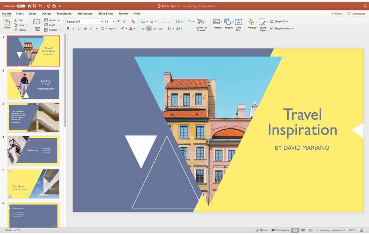This screenshot has width=369, height=235.
Task: Switch to the Transitions ribbon tab
Action: click(64, 13)
